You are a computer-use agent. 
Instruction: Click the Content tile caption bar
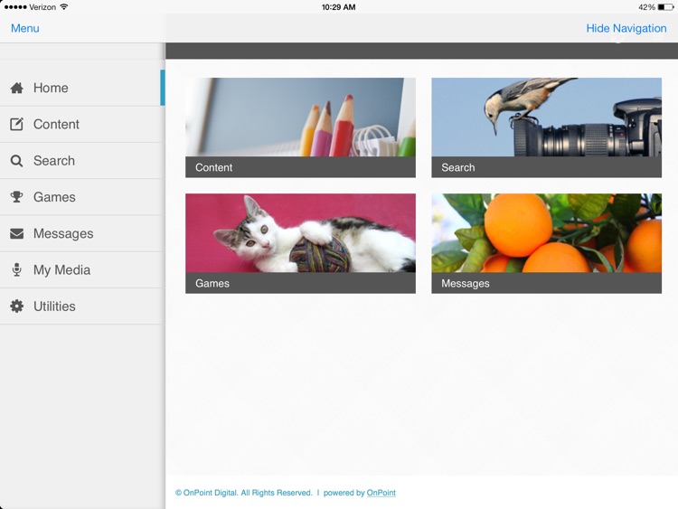pos(300,167)
